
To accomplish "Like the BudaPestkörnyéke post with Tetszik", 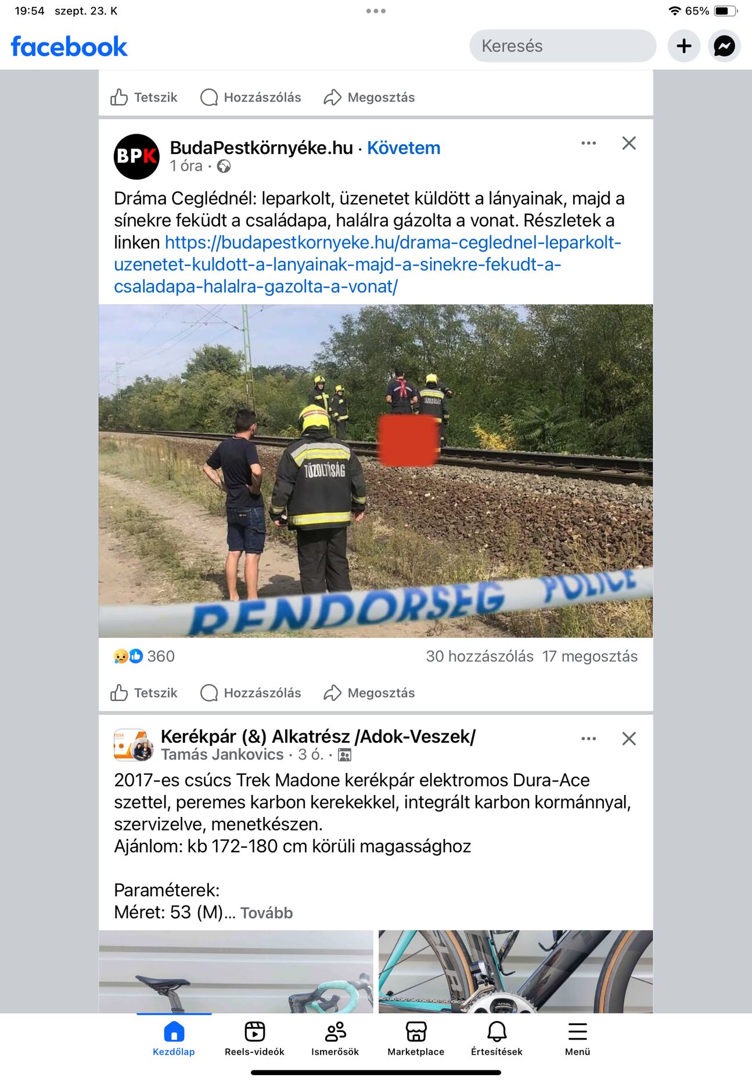I will [x=144, y=693].
